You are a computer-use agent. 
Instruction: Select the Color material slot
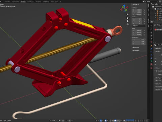coord(158,29)
